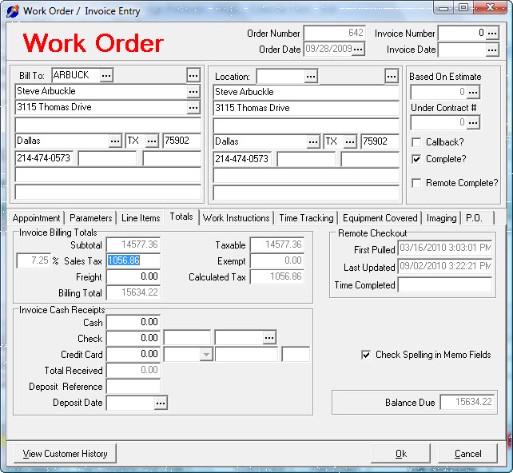
Task: Click the Calculated Tax value 1056.86
Action: coord(277,276)
